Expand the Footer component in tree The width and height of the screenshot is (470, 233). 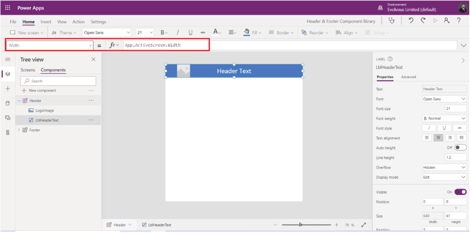pyautogui.click(x=19, y=130)
